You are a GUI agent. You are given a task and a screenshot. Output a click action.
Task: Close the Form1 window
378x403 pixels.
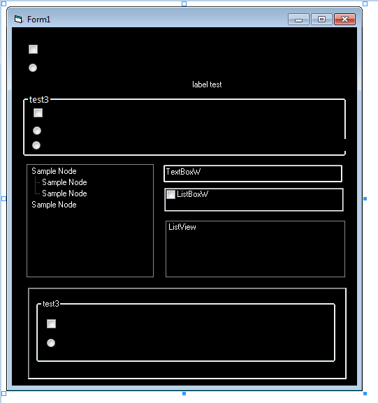(x=345, y=20)
